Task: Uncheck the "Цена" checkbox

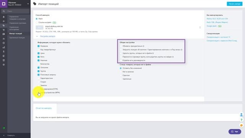Action: (38, 53)
